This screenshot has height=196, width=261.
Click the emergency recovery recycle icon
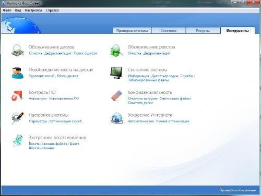tap(18, 140)
